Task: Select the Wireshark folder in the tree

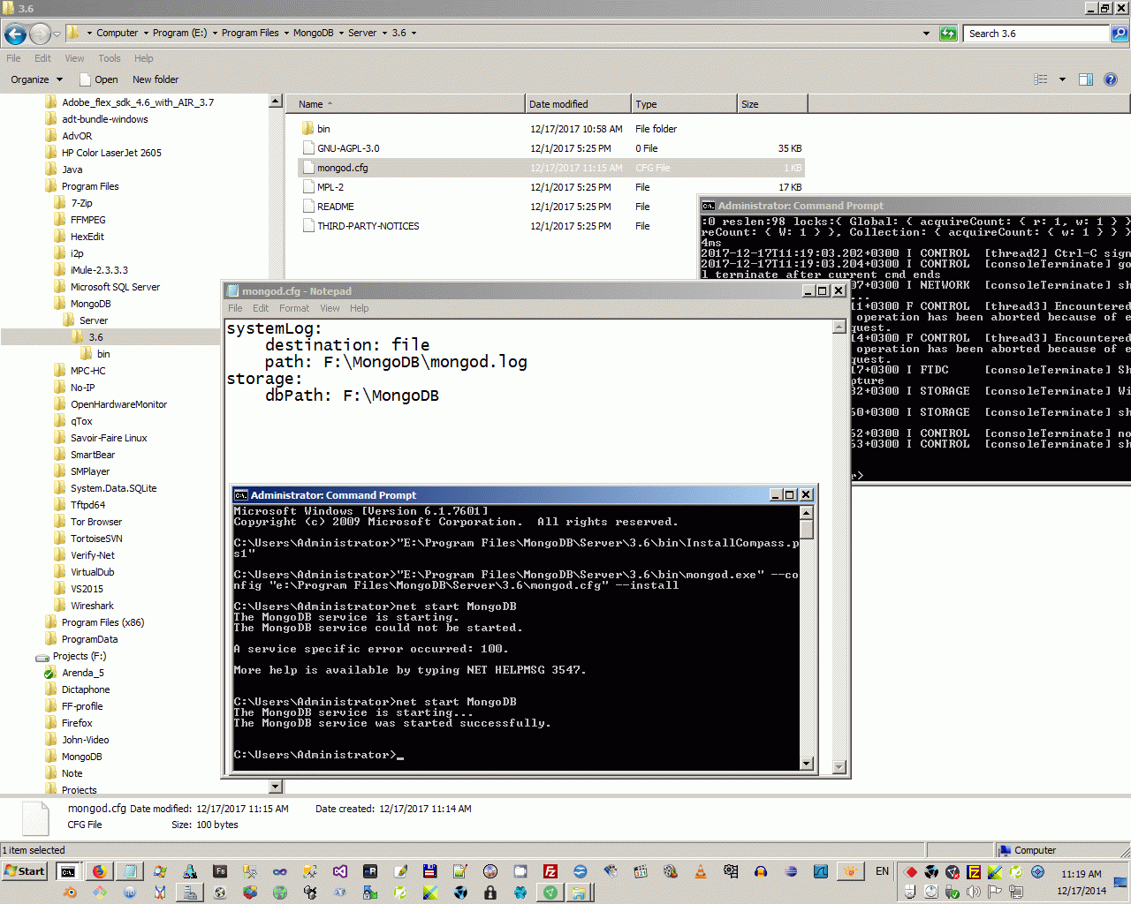Action: pos(92,606)
